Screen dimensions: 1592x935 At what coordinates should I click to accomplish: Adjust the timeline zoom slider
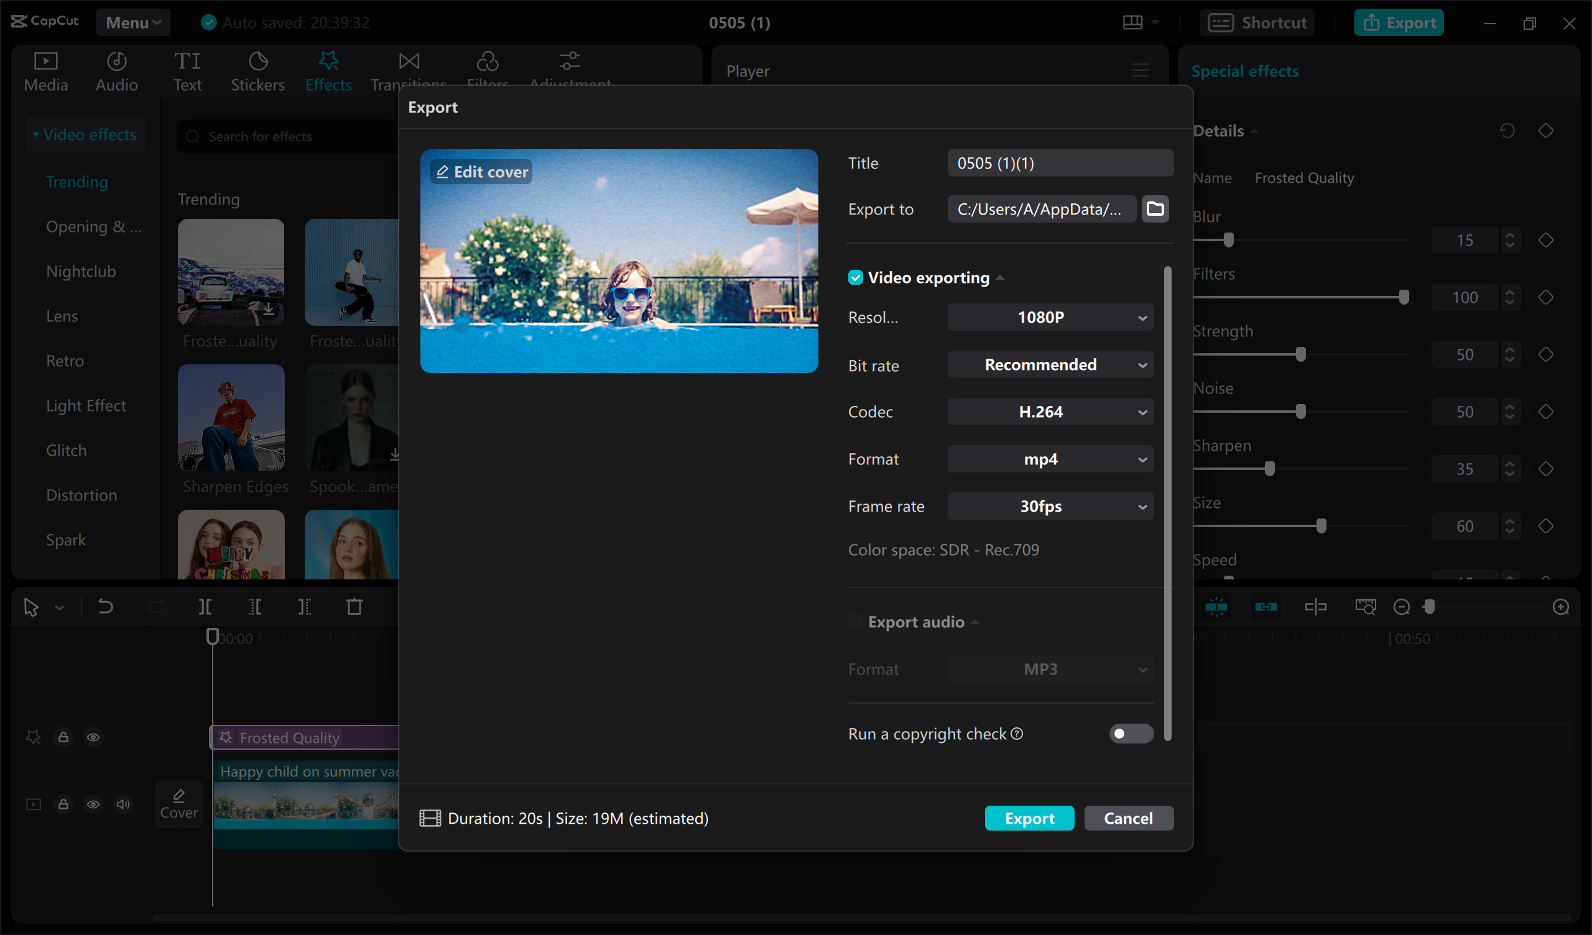pyautogui.click(x=1430, y=607)
